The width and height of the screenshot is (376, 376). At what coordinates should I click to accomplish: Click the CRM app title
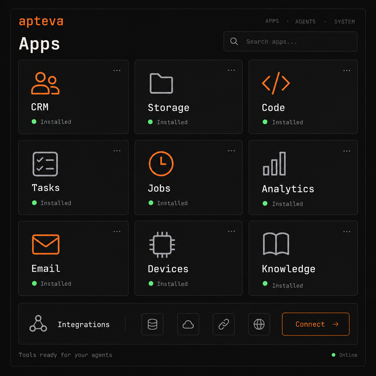40,107
